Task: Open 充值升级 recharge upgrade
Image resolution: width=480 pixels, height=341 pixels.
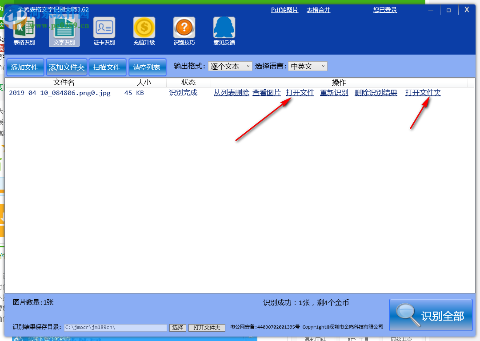Action: tap(144, 31)
